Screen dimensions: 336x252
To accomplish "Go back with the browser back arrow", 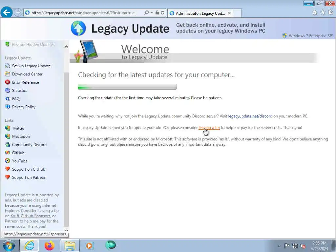I will click(x=7, y=12).
